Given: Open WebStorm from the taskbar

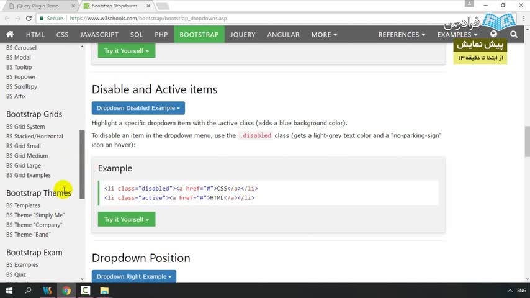Looking at the screenshot, I should coord(47,290).
